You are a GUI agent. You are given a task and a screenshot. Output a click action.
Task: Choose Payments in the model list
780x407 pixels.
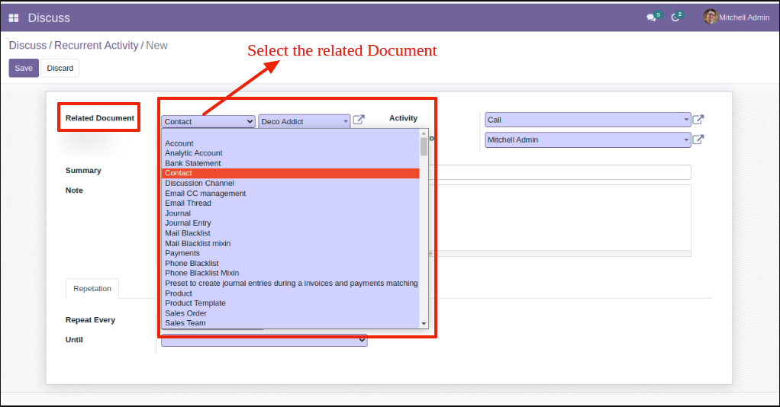click(291, 253)
